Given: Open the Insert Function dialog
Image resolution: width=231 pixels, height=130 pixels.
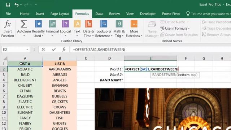Looking at the screenshot, I should (8, 29).
